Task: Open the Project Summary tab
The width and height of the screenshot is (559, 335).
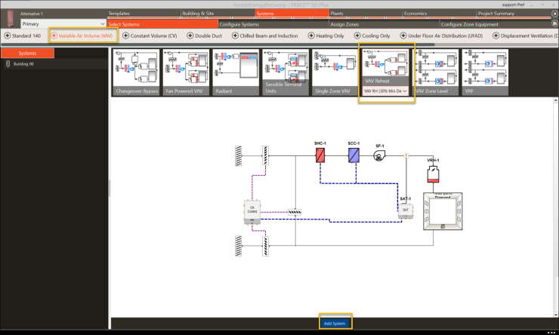Action: click(514, 14)
